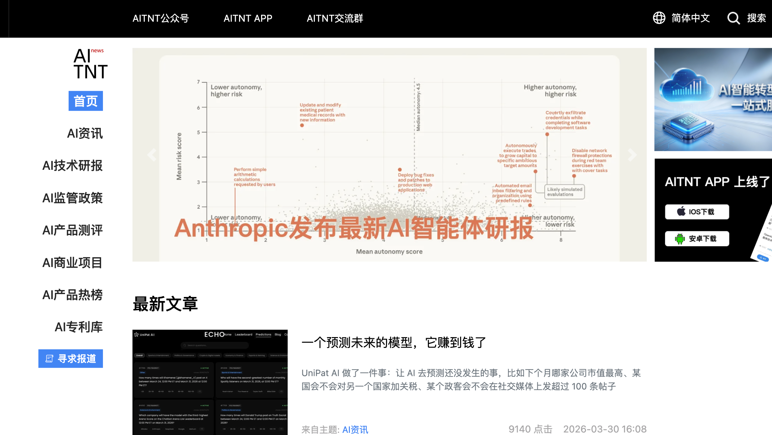
Task: Open the 简体中文 language selector
Action: click(690, 18)
